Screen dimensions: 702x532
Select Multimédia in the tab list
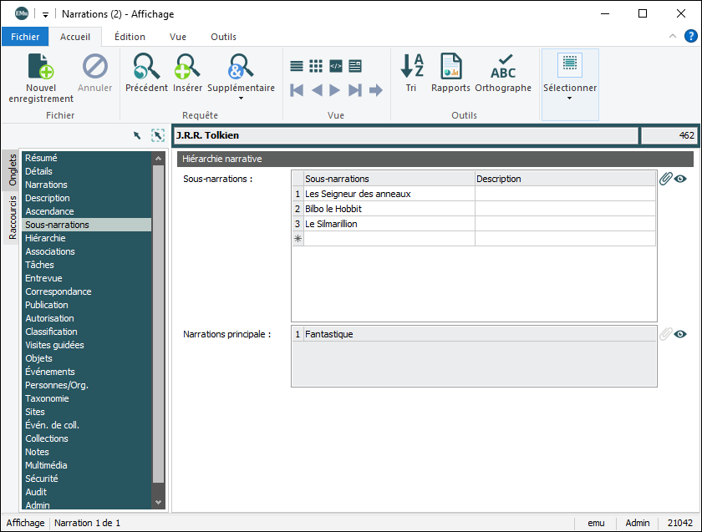[46, 465]
